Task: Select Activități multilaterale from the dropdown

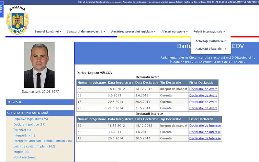Action: tap(211, 41)
